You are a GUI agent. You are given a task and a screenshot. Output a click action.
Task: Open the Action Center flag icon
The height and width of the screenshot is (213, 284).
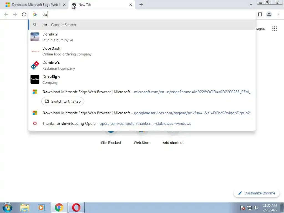[x=243, y=208]
